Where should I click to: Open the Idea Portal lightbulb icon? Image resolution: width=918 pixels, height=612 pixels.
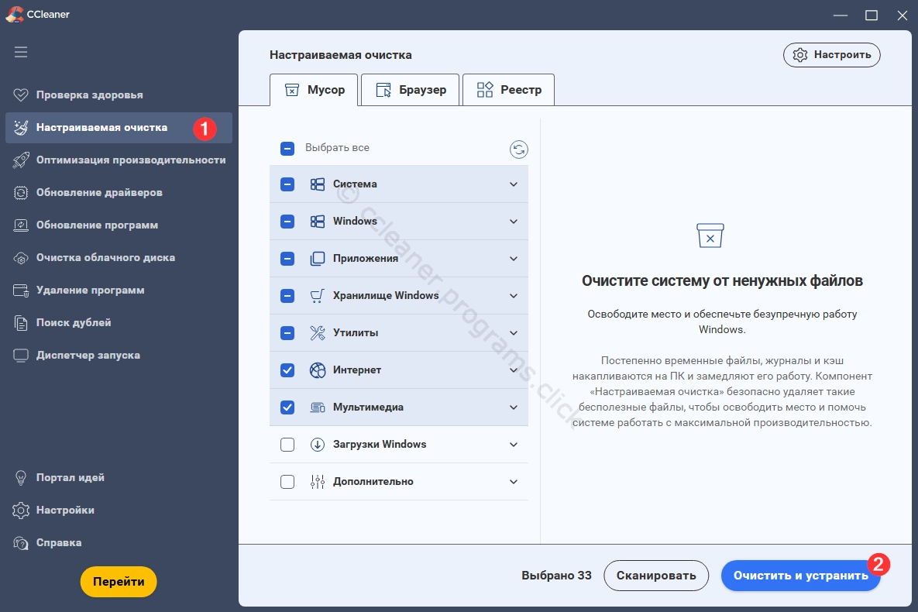(21, 478)
